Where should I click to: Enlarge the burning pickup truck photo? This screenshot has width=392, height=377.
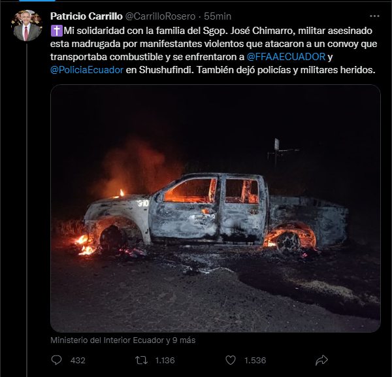[216, 208]
